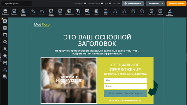Image resolution: width=187 pixels, height=105 pixels.
Task: Select the window frame widget in sidebar
Action: click(5, 35)
